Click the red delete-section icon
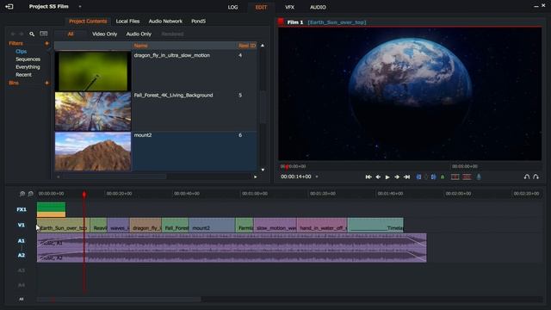This screenshot has height=310, width=551. point(467,177)
